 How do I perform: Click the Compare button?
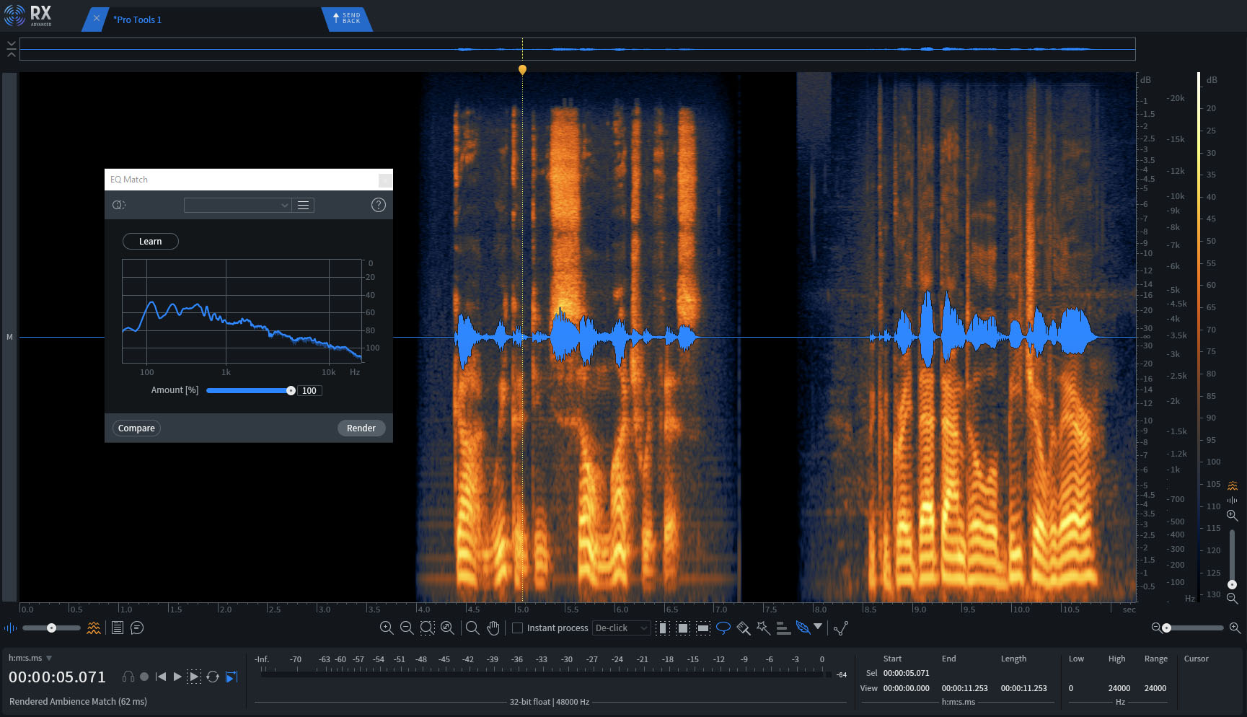[136, 428]
